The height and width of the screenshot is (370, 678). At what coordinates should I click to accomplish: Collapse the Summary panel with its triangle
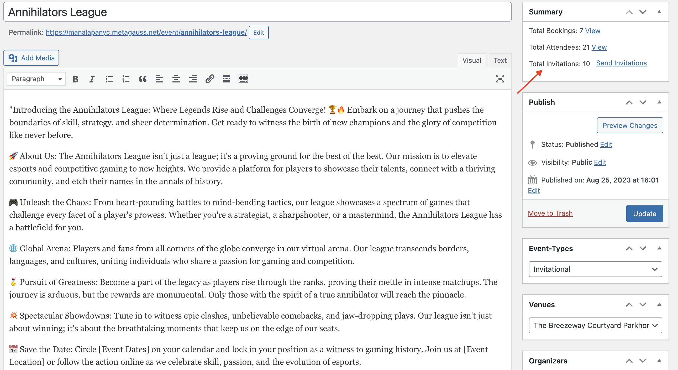pos(659,12)
